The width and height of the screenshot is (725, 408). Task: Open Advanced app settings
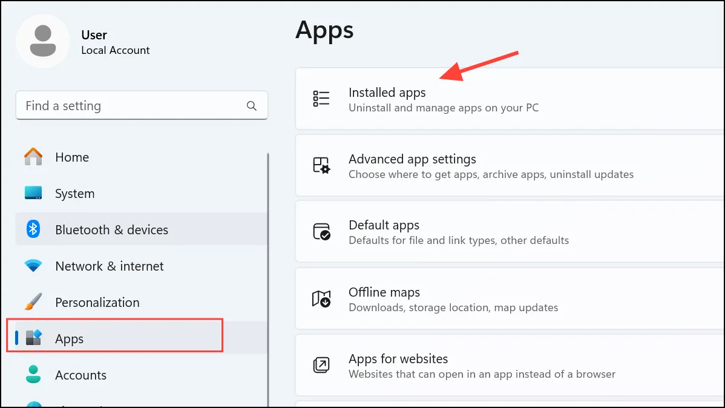510,165
